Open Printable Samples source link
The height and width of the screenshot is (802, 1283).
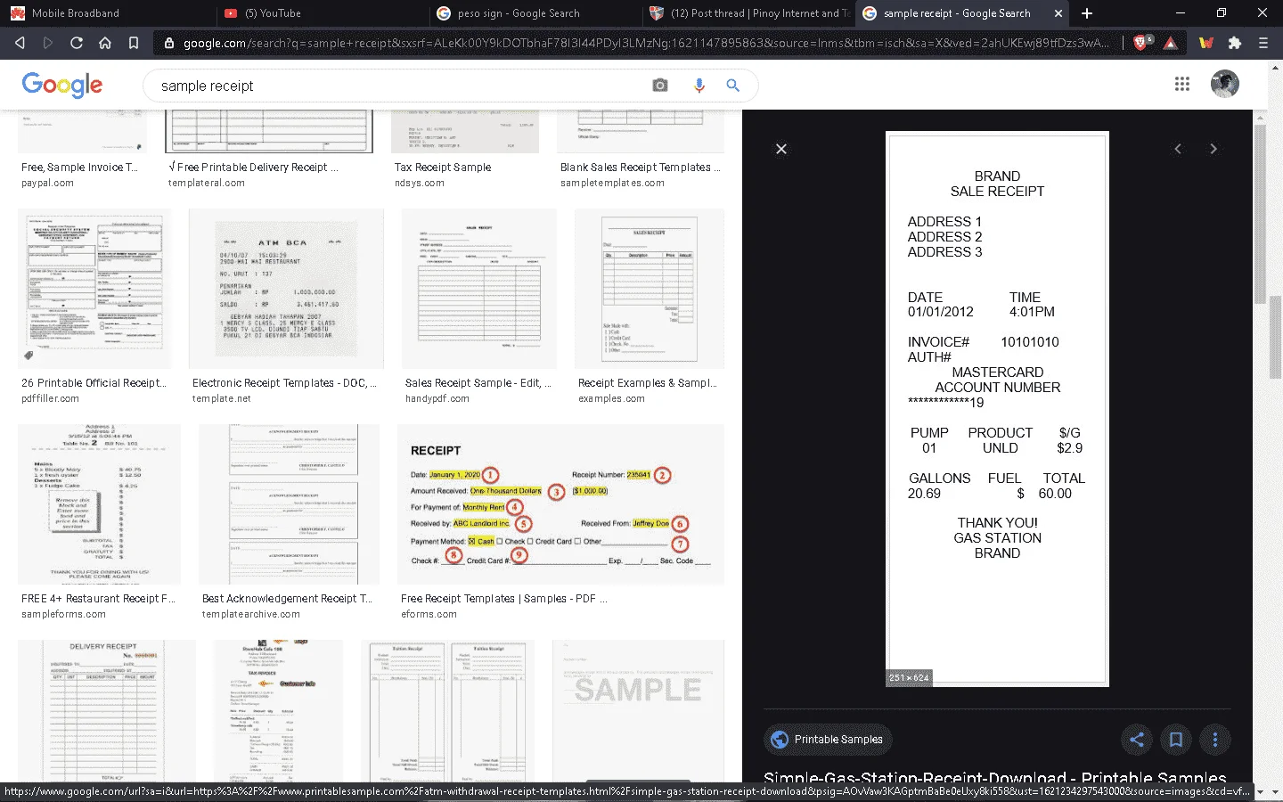tap(828, 739)
